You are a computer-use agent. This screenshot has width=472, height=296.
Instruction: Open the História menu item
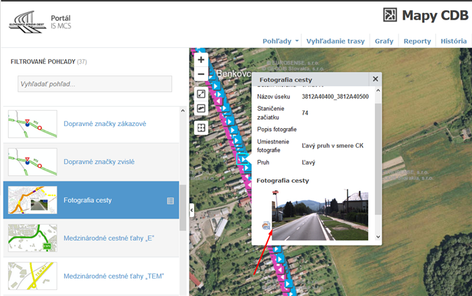(x=454, y=41)
